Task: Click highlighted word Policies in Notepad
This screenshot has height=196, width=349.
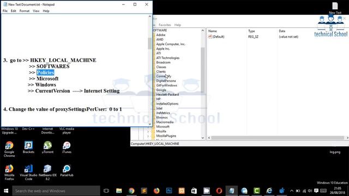Action: click(x=45, y=72)
